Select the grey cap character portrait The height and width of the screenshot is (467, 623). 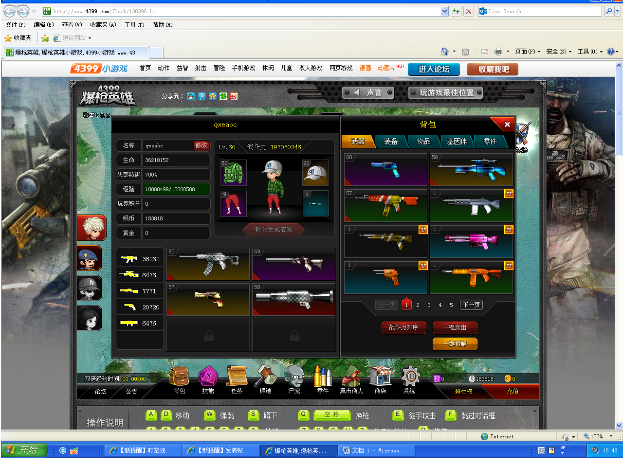89,288
